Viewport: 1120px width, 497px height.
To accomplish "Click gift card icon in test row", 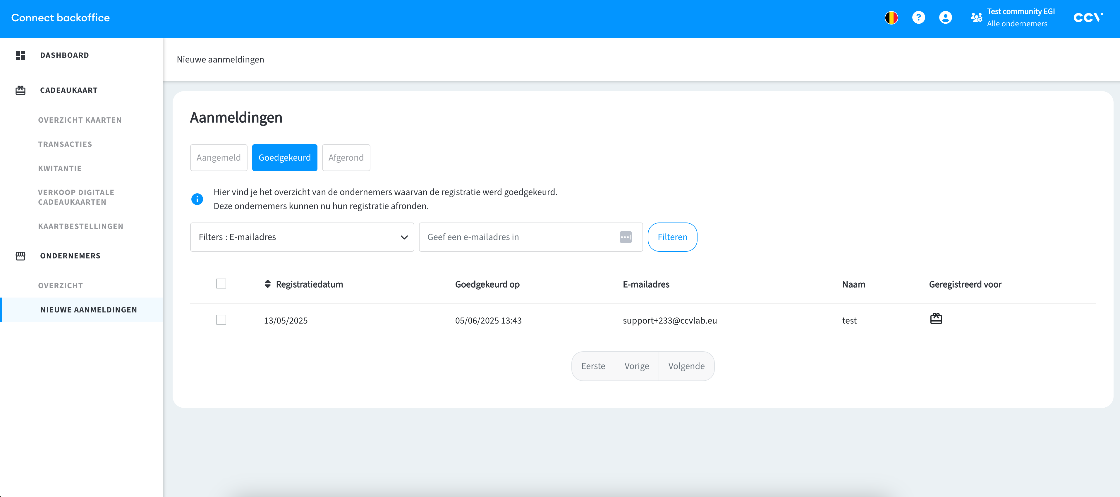I will coord(936,319).
